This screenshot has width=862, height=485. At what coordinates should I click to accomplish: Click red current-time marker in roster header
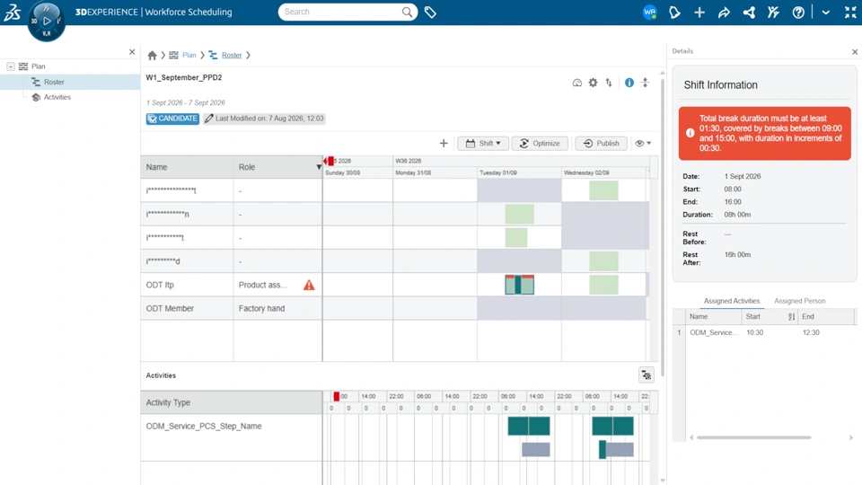click(x=330, y=161)
